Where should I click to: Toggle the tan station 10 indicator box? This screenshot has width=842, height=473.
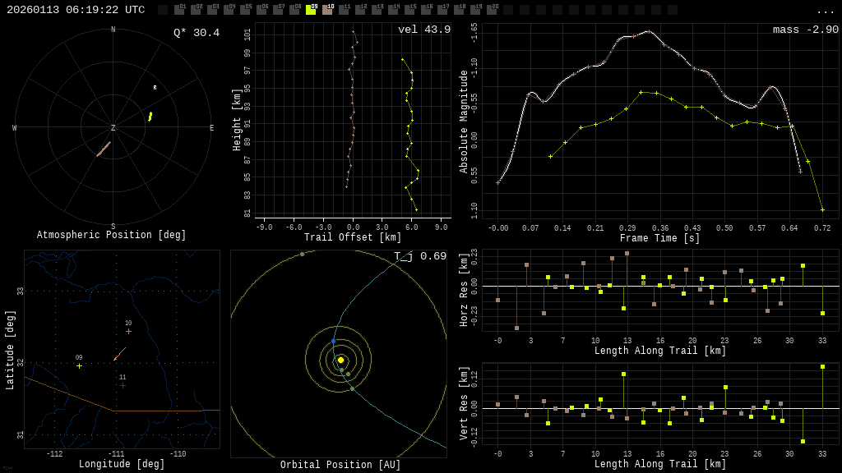click(x=327, y=10)
